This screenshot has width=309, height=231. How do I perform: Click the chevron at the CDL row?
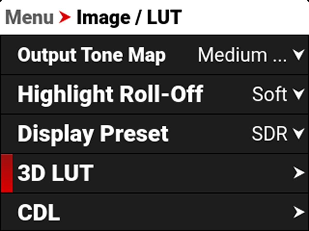coord(299,211)
